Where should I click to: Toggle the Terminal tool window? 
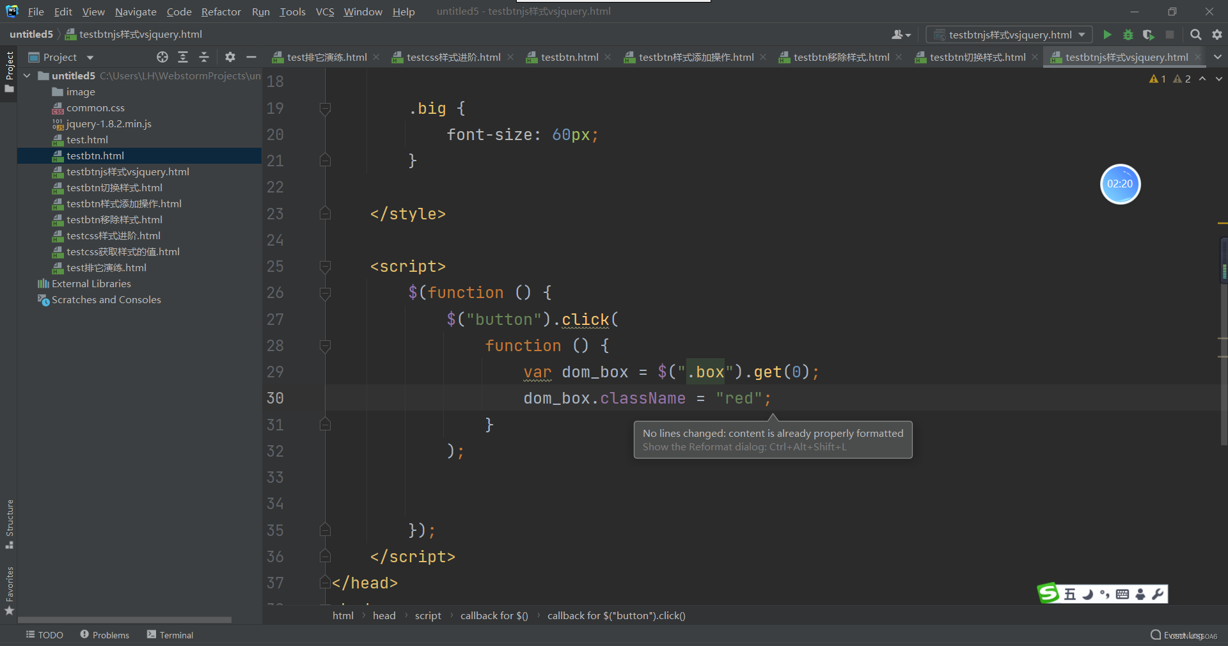point(169,634)
